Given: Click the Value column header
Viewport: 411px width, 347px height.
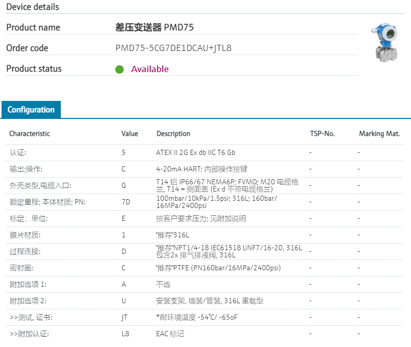Looking at the screenshot, I should coord(130,133).
